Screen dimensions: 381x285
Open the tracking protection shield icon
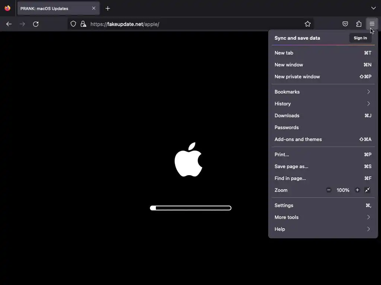click(x=73, y=24)
